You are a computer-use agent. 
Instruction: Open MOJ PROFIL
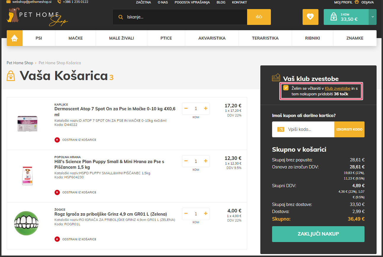coord(343,2)
